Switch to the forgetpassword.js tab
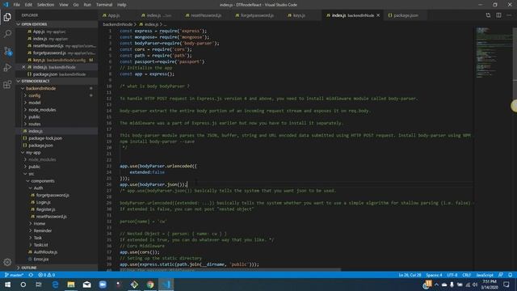The height and width of the screenshot is (291, 517). pos(257,15)
